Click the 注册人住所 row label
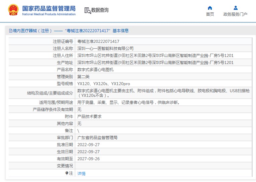Screen dimensions: 256x182 pos(63,56)
